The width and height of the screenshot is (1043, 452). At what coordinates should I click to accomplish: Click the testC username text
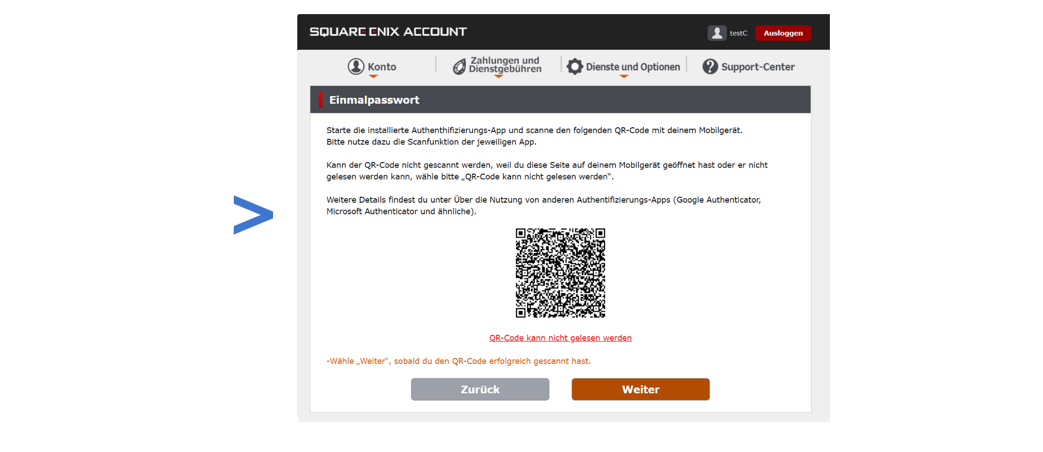(738, 33)
